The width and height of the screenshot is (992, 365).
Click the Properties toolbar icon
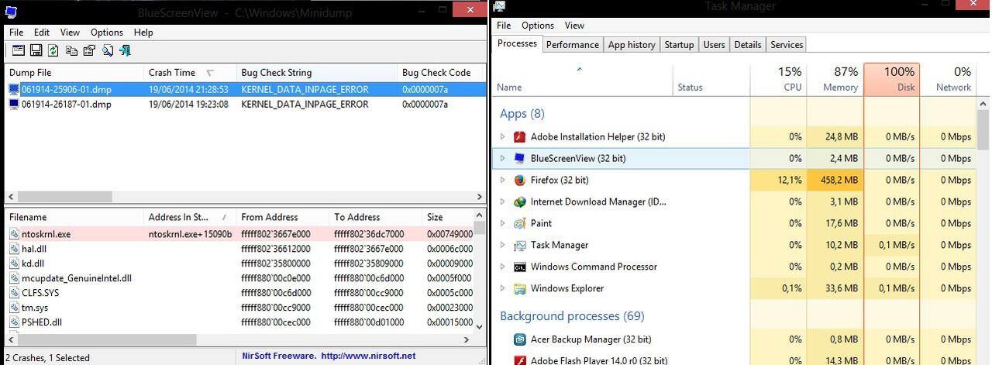(89, 50)
